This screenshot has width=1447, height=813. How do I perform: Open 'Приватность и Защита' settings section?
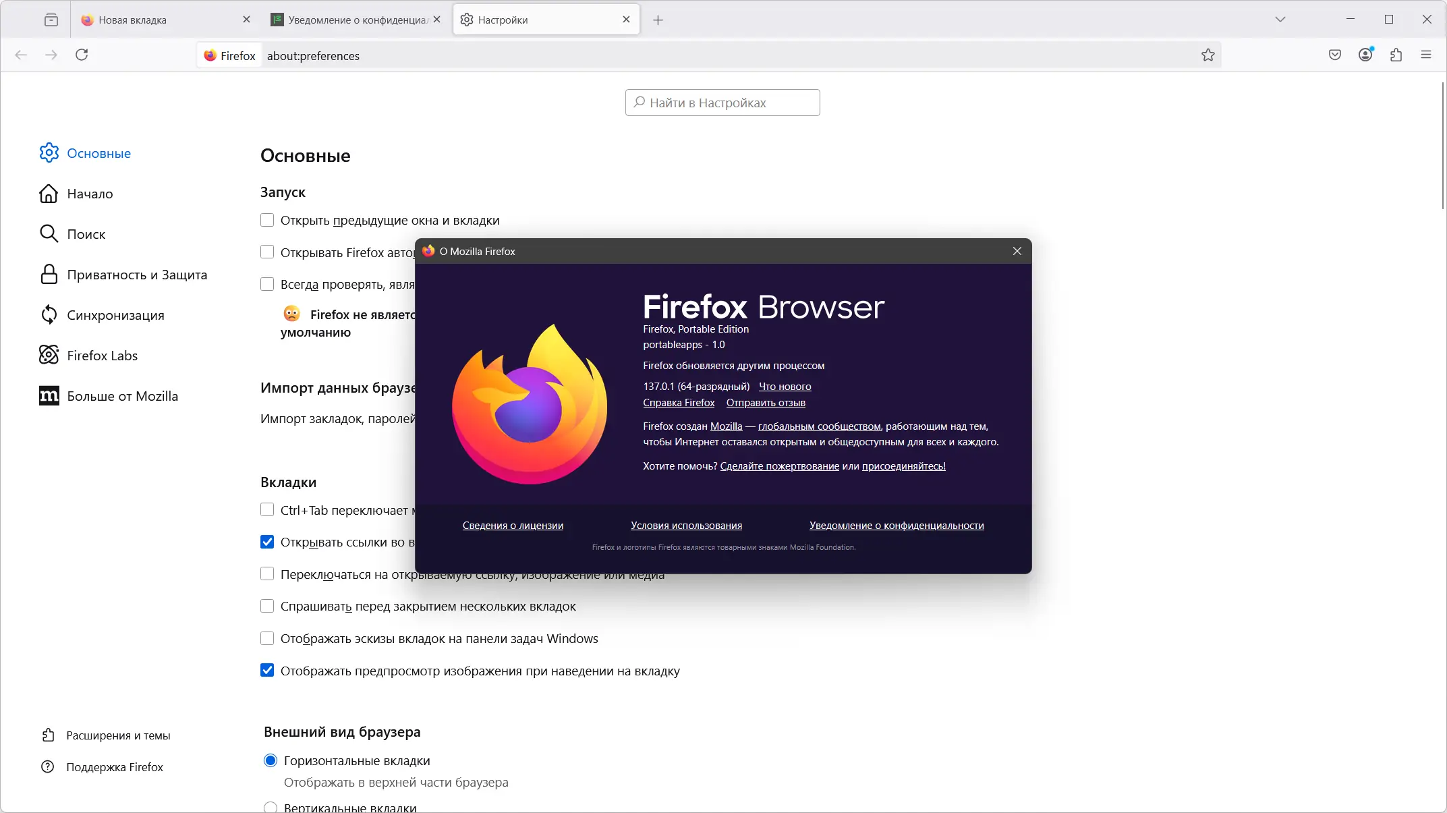click(x=137, y=275)
